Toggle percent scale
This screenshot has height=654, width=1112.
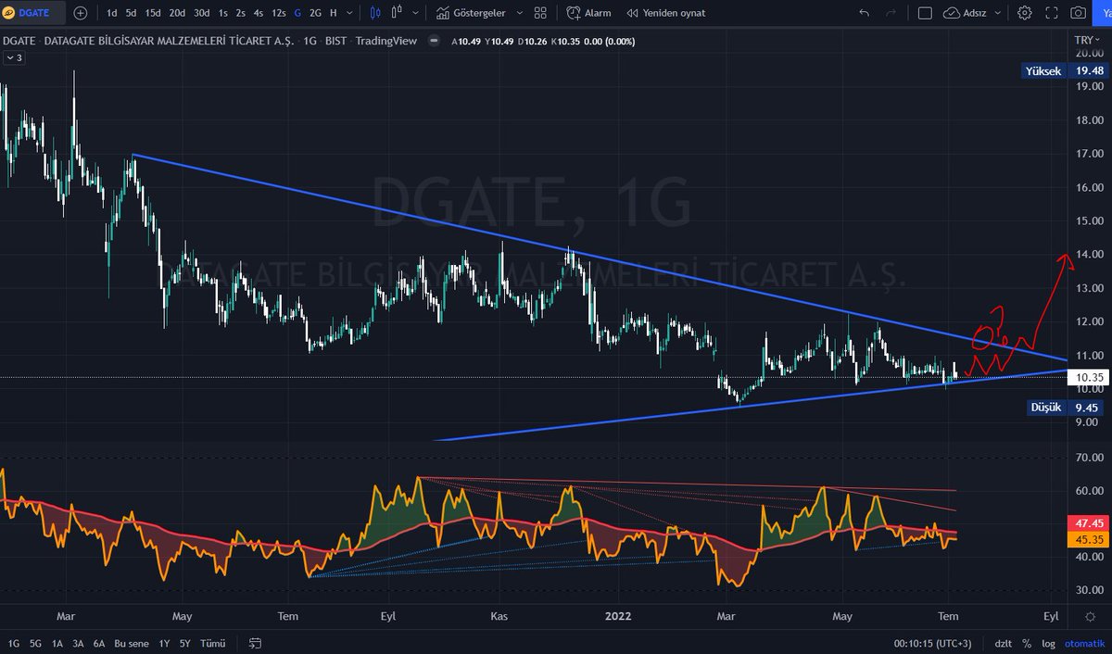pos(1027,643)
